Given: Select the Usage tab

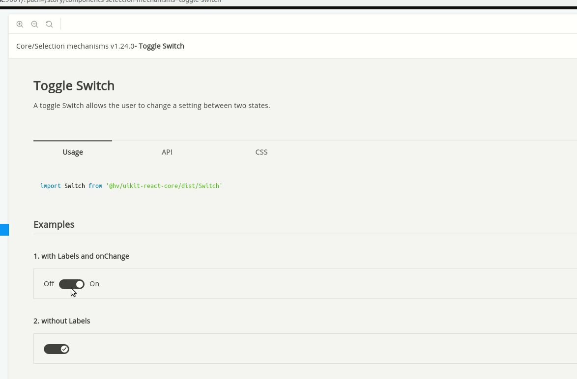Looking at the screenshot, I should tap(72, 152).
